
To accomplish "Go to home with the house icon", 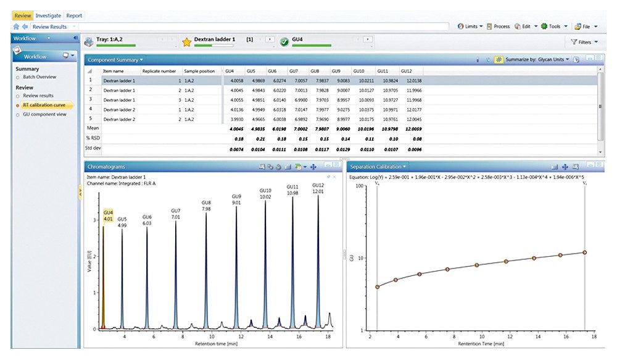I will 16,27.
